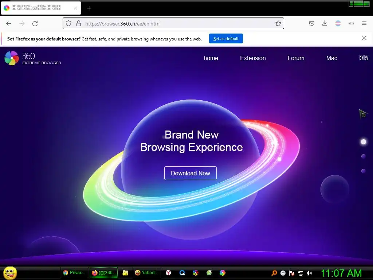Open the tracking protection shield panel
The height and width of the screenshot is (280, 373).
point(68,24)
